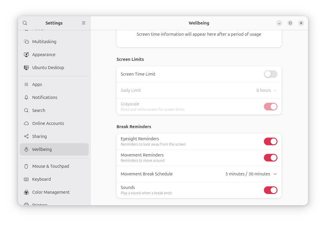326x225 pixels.
Task: Click the Apps grid icon
Action: (x=26, y=84)
